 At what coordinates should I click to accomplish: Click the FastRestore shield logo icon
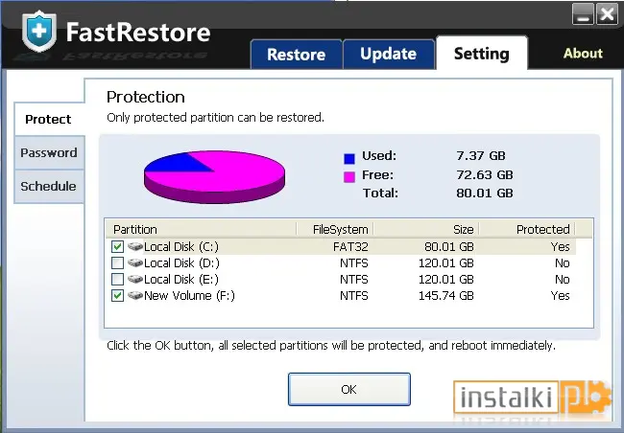pos(39,32)
